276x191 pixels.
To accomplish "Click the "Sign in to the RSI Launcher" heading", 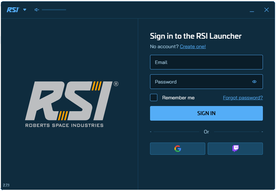I will pos(195,36).
